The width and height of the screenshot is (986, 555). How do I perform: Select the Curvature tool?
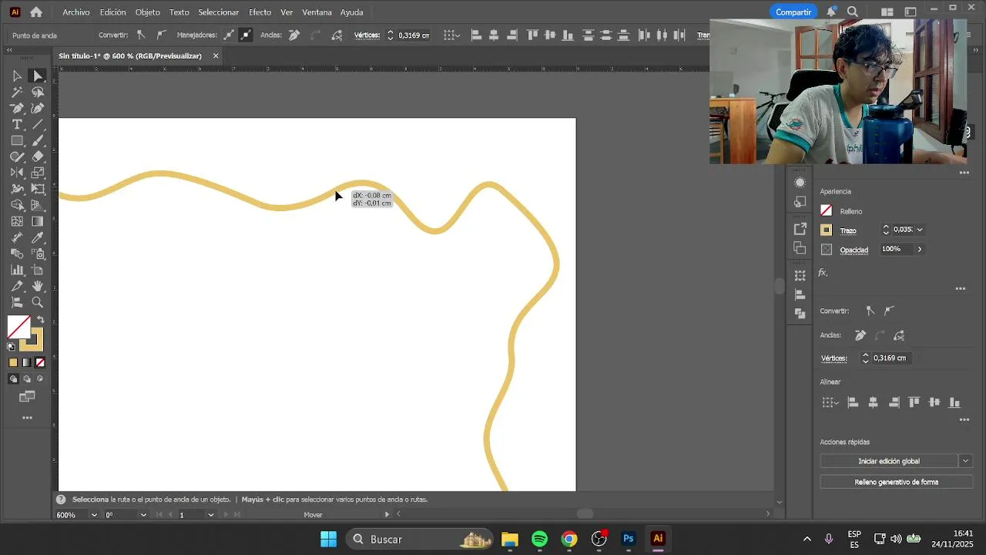(37, 109)
